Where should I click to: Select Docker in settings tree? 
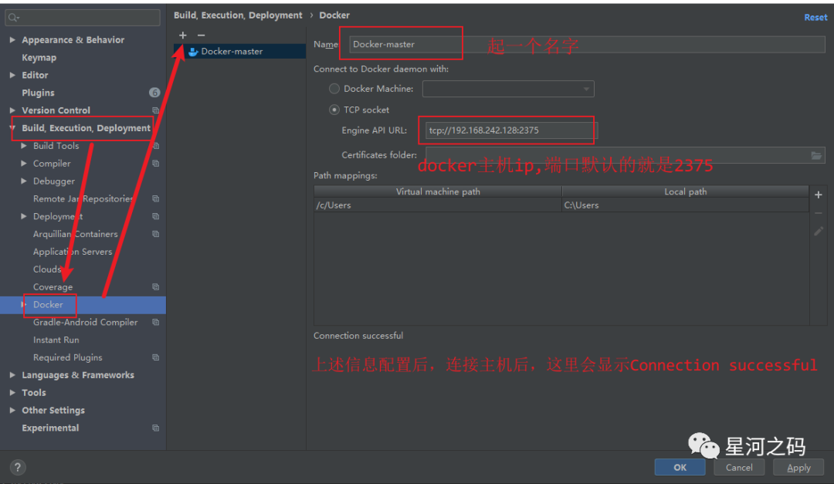click(x=48, y=305)
